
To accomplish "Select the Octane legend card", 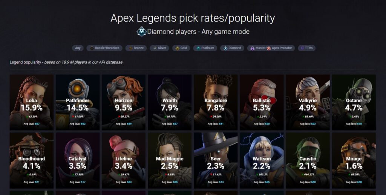I will [354, 103].
